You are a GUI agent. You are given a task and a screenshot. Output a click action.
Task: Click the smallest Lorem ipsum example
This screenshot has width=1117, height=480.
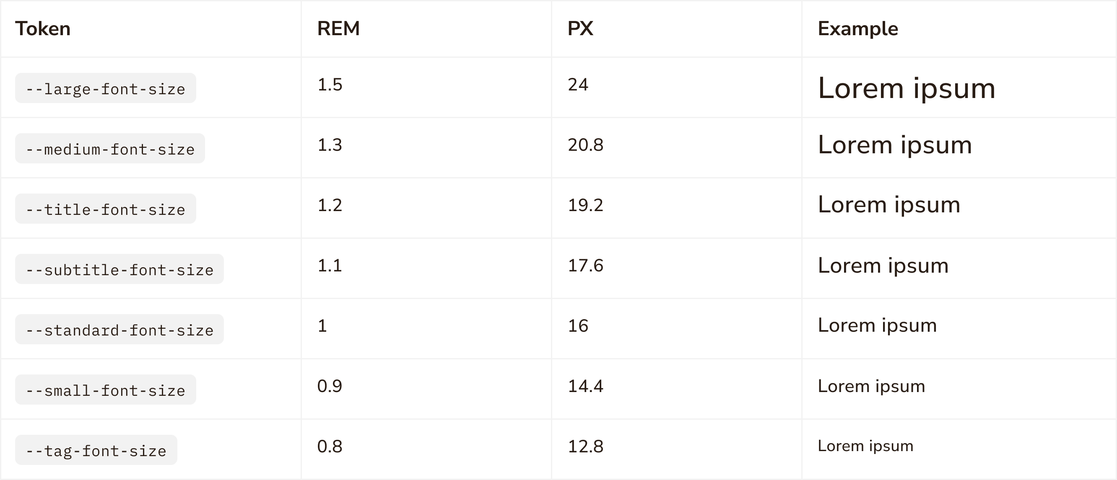coord(865,446)
